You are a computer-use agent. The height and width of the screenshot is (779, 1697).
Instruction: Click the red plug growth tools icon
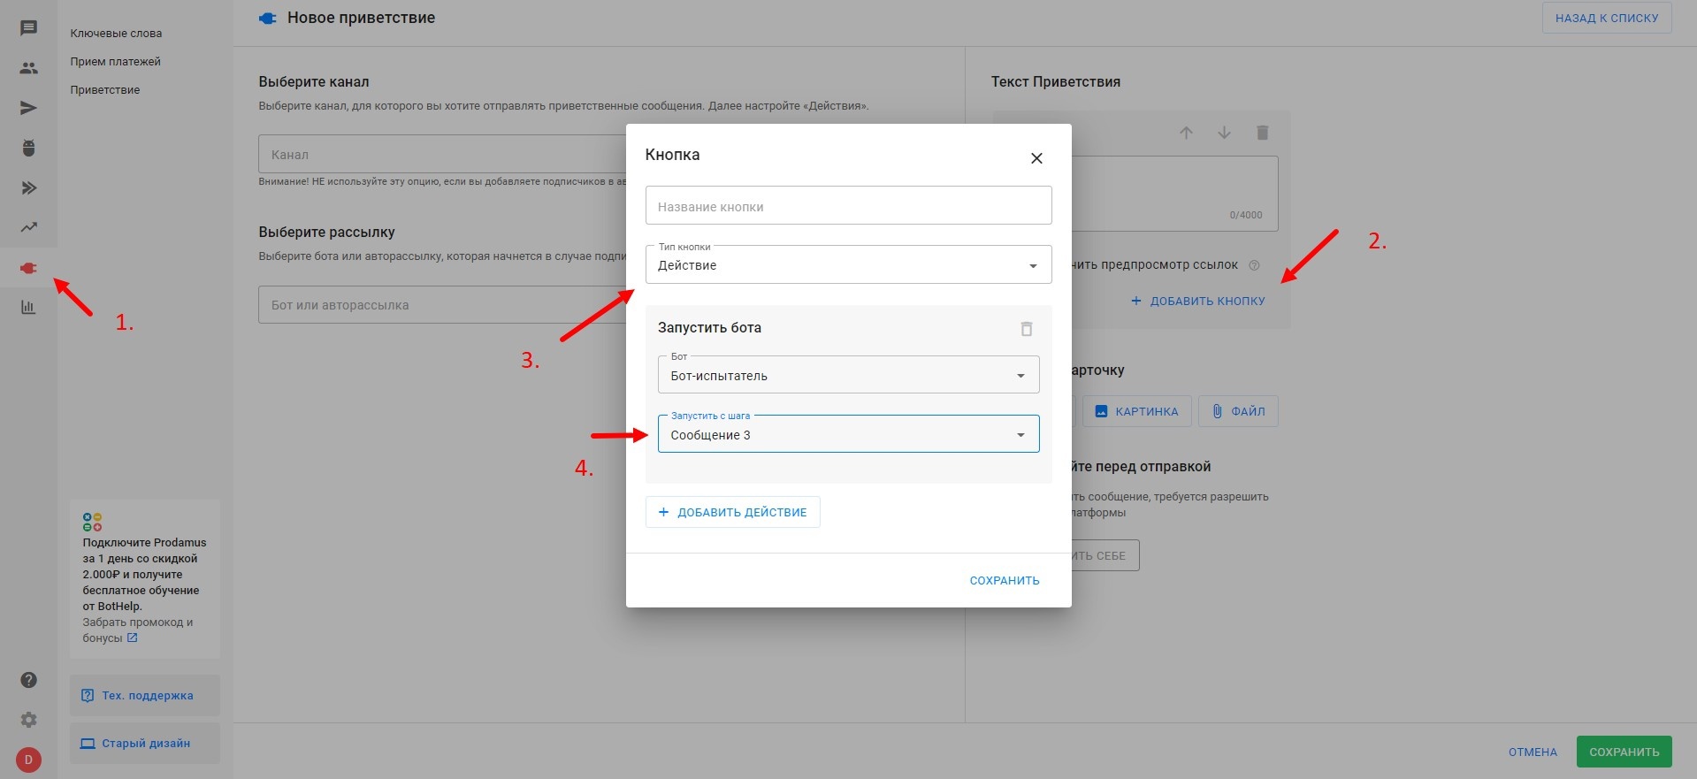(x=28, y=268)
